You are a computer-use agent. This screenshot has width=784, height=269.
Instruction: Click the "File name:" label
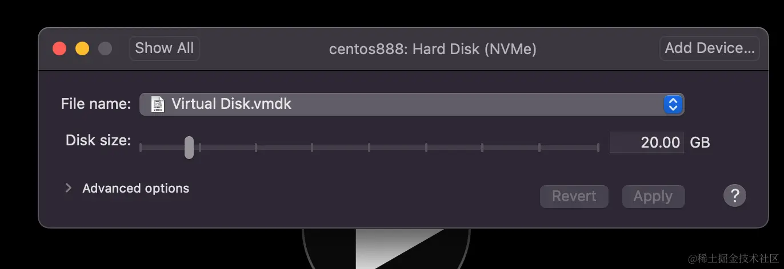point(96,104)
